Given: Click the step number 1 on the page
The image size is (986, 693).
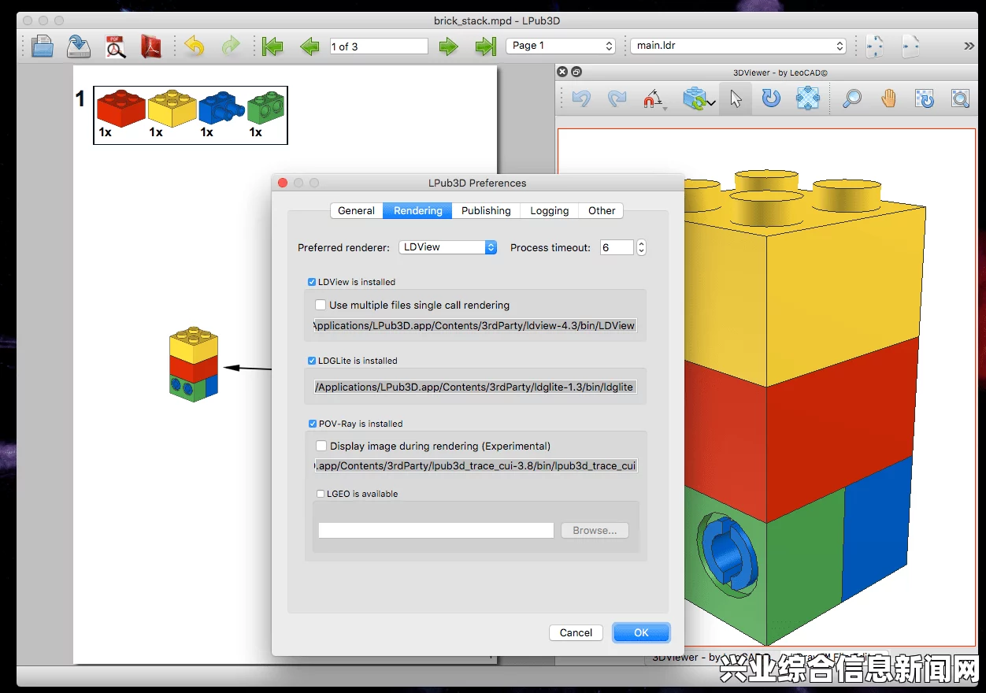Looking at the screenshot, I should pos(80,99).
